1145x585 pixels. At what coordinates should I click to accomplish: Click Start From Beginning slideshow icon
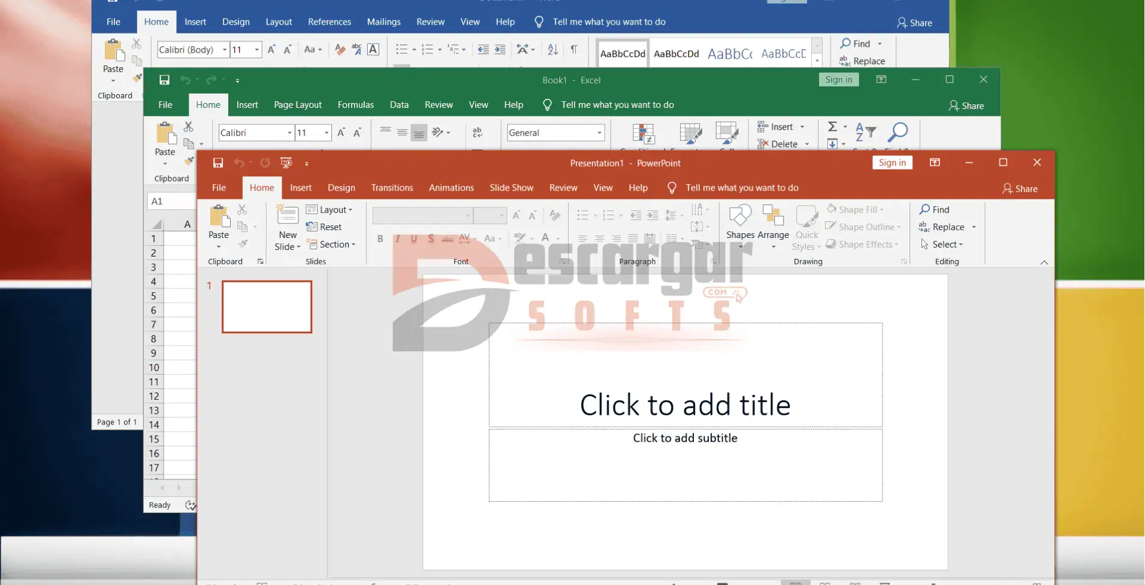pos(286,163)
